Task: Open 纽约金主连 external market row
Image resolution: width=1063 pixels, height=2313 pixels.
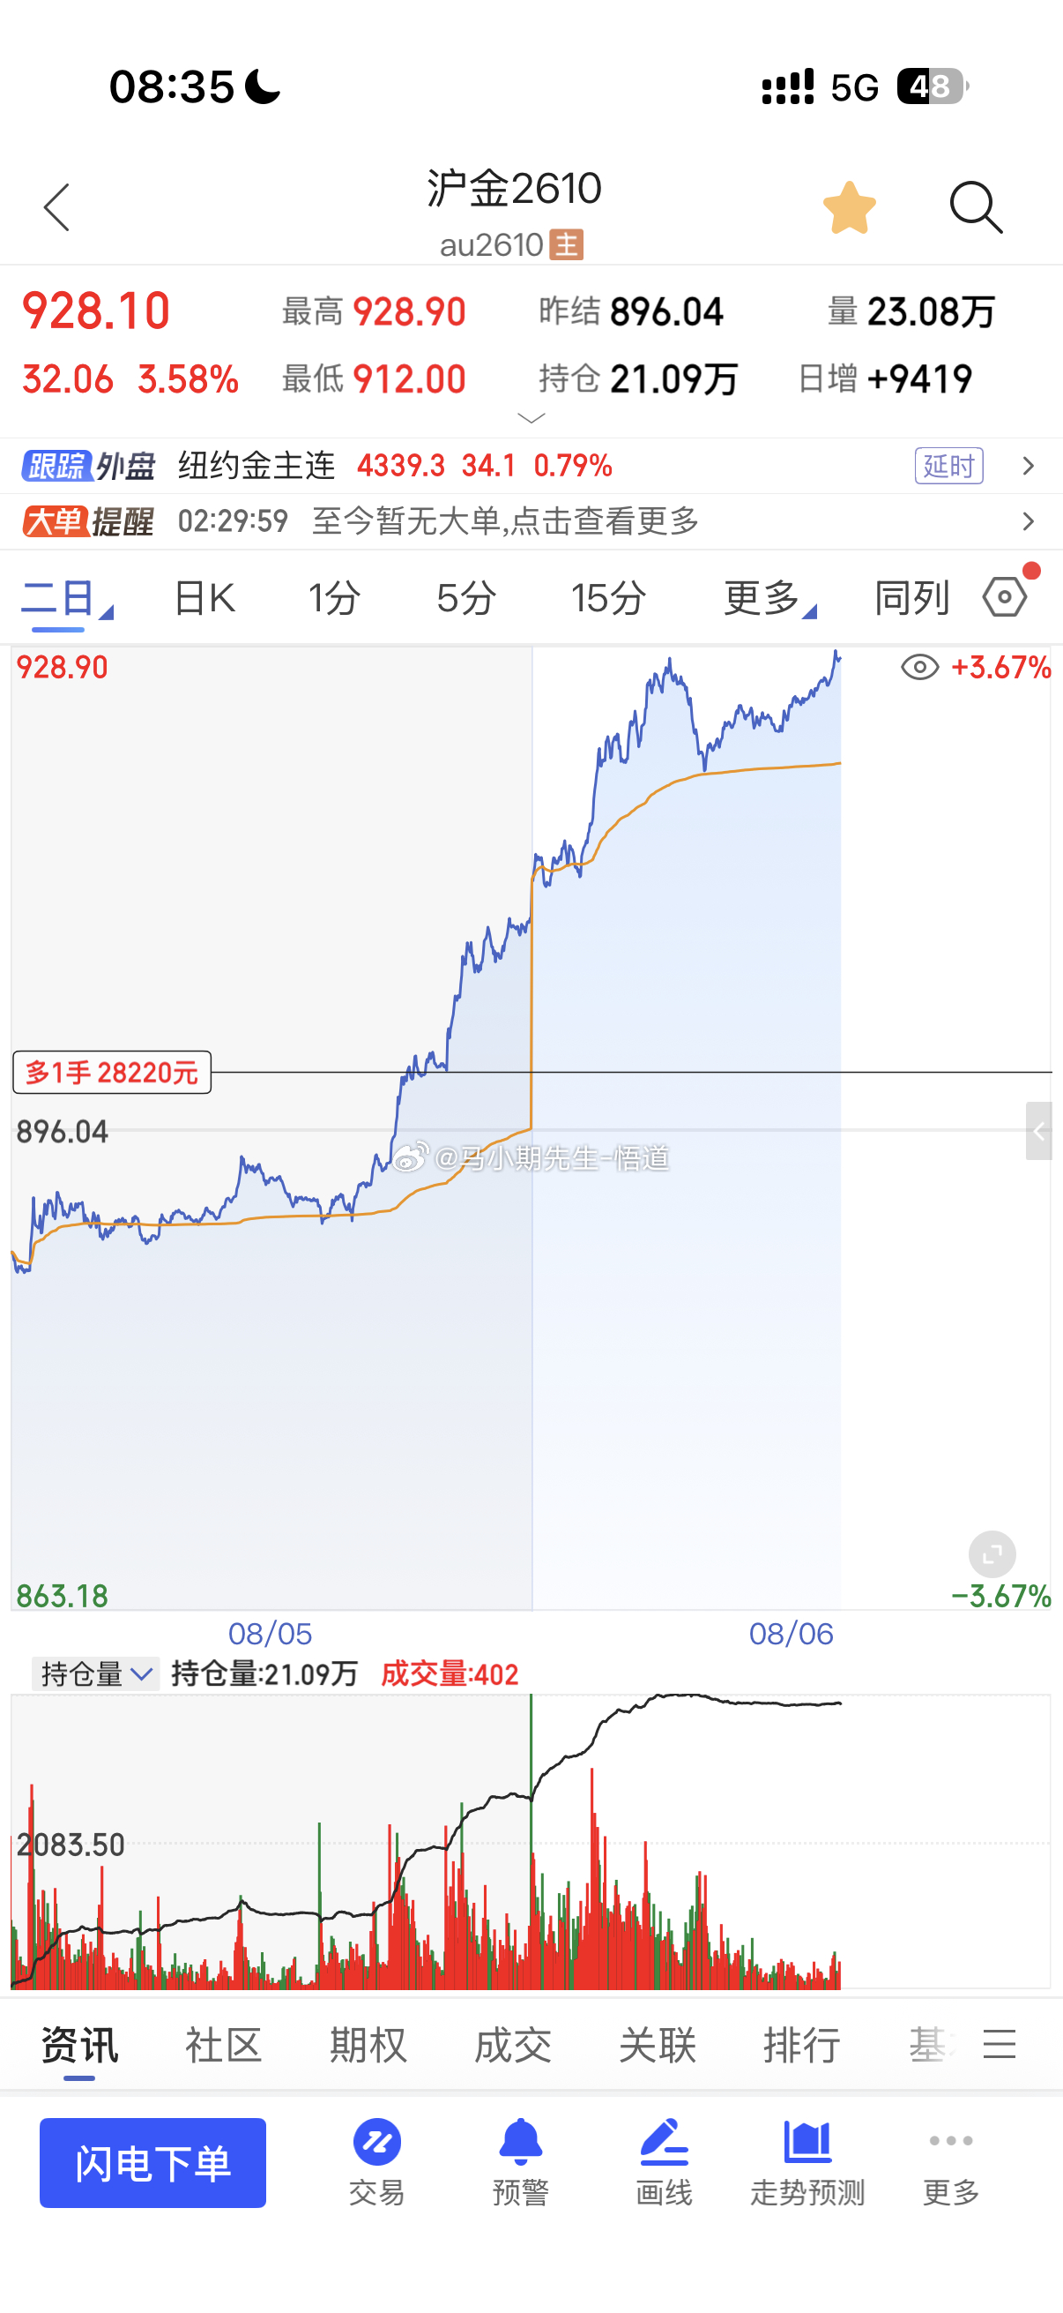Action: coord(531,465)
